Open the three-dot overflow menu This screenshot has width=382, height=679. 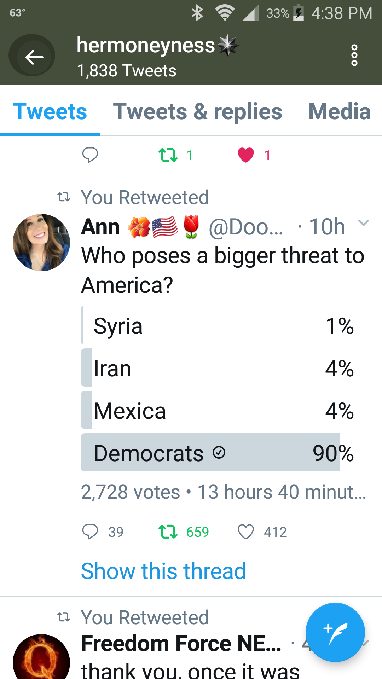[x=354, y=56]
